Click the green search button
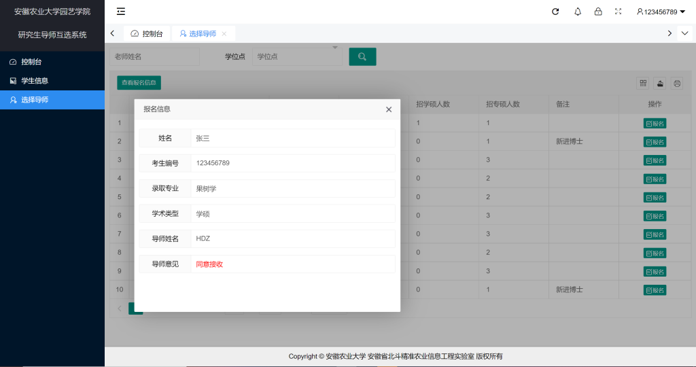The image size is (696, 367). coord(362,56)
